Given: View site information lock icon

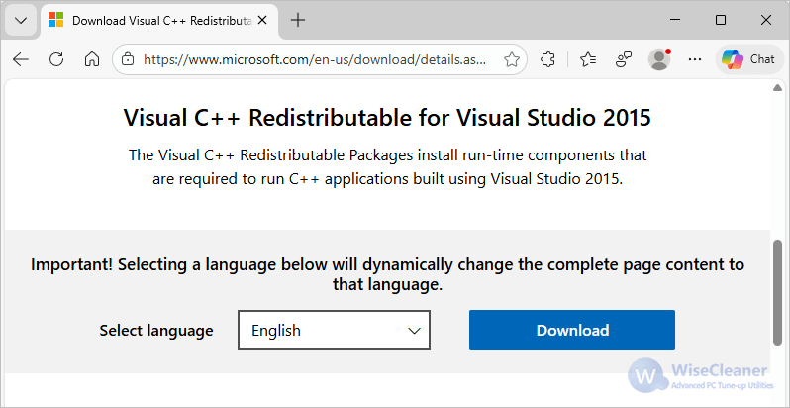Looking at the screenshot, I should click(x=129, y=59).
